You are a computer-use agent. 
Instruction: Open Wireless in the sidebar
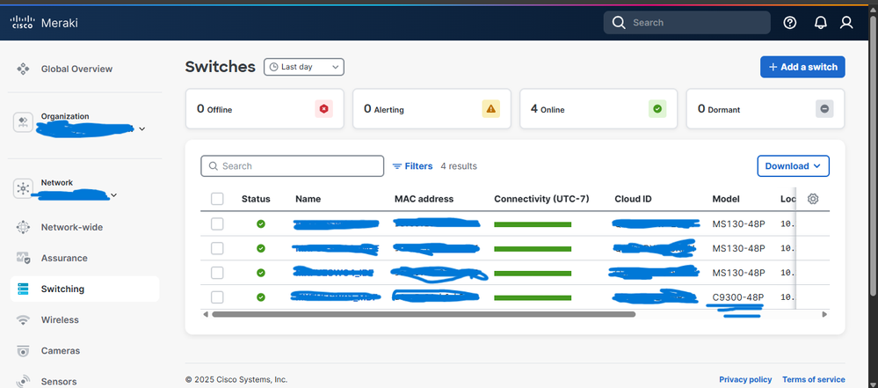click(x=60, y=320)
